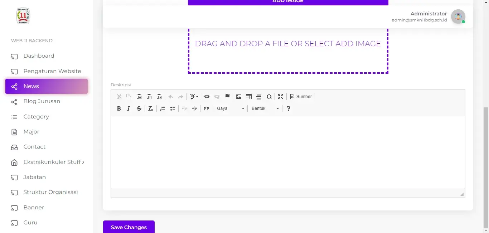Click the drag and drop image area
Viewport: 489px width, 233px height.
coord(288,50)
